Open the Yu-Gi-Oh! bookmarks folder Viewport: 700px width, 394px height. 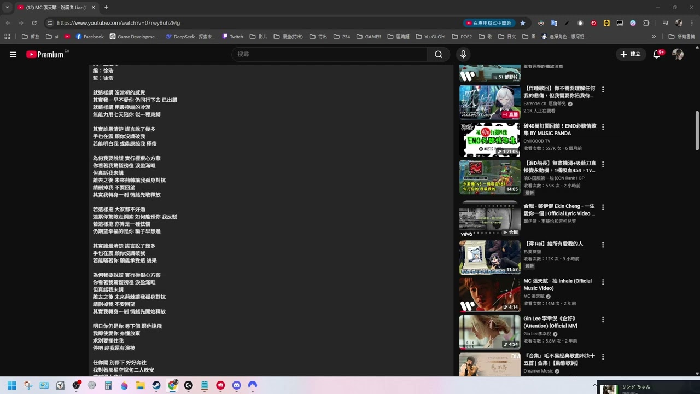tap(431, 37)
